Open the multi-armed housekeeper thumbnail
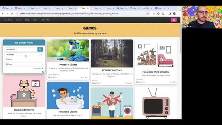The width and height of the screenshot is (222, 125). [x=112, y=103]
